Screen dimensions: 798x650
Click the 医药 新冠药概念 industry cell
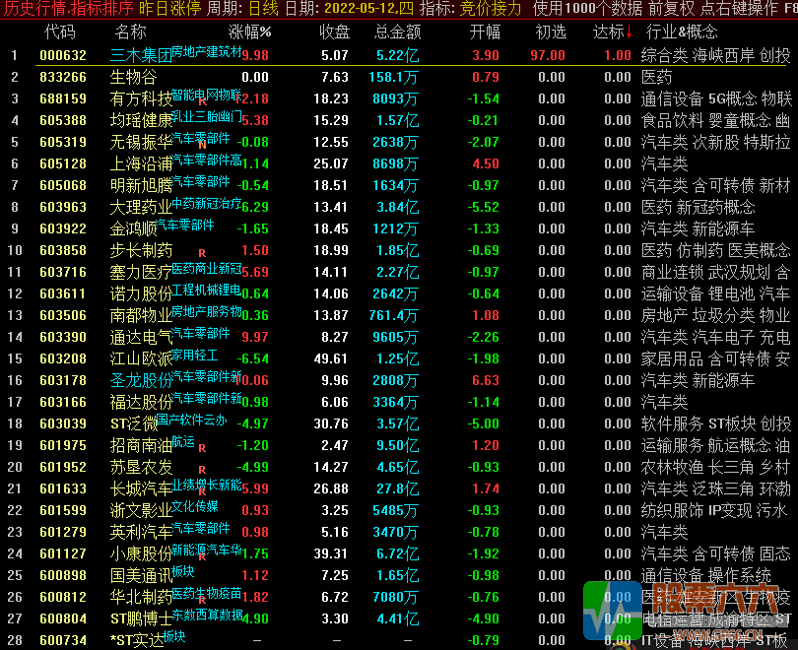(698, 207)
